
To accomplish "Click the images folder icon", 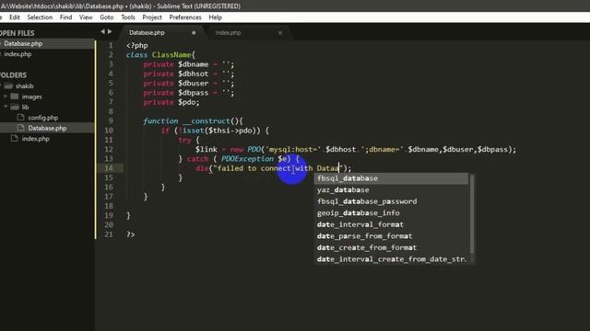I will coord(15,97).
